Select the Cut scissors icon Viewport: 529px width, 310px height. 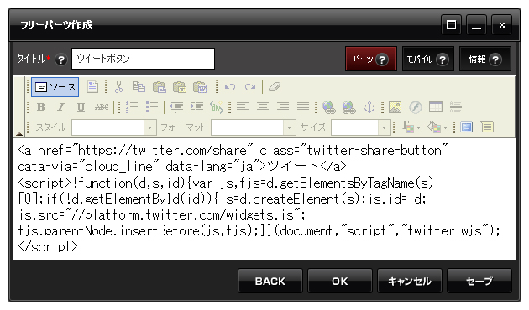118,87
